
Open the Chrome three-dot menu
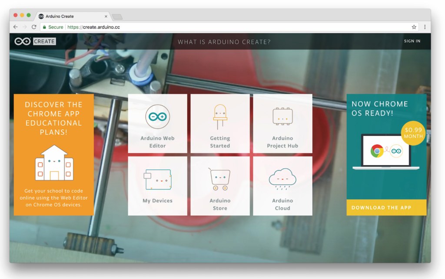(x=425, y=27)
